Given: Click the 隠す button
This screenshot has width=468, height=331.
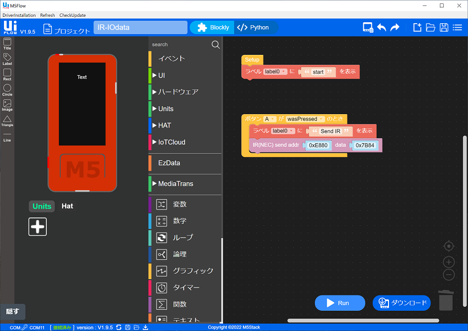Looking at the screenshot, I should pyautogui.click(x=13, y=312).
